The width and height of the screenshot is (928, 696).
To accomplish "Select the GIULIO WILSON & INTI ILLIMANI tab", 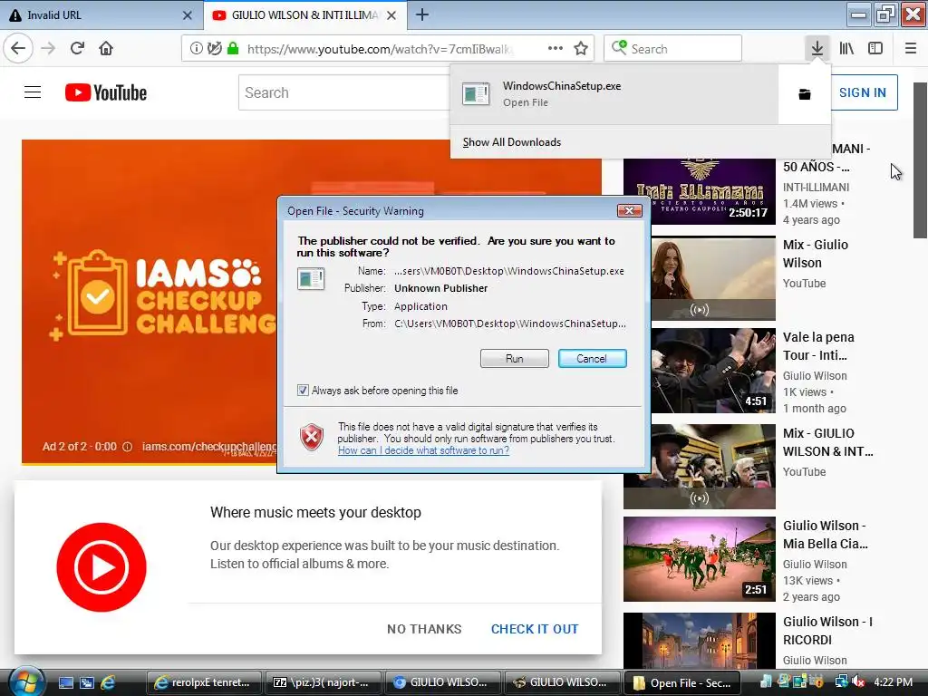I will tap(304, 14).
